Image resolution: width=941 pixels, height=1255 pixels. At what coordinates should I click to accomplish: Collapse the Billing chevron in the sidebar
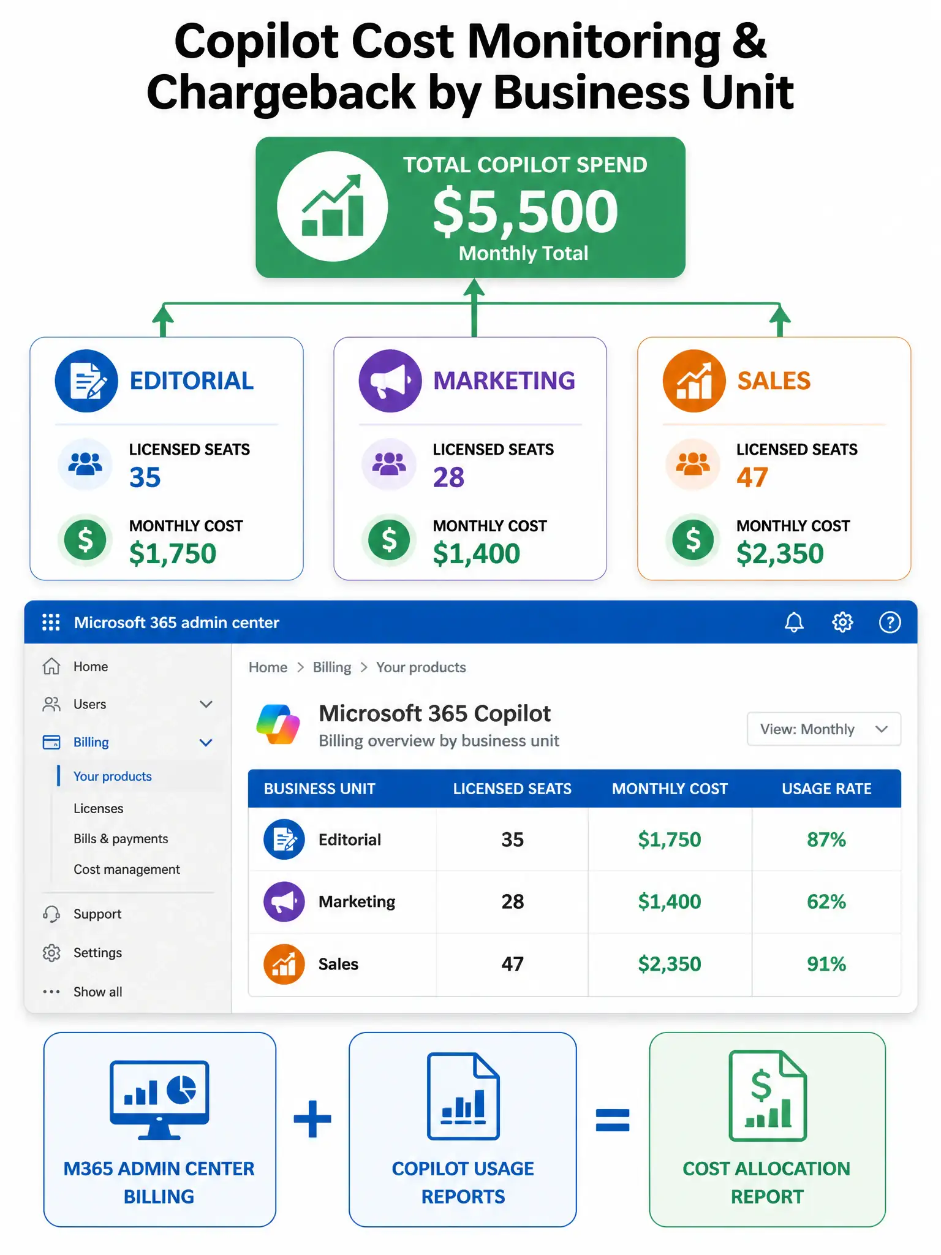(x=206, y=743)
